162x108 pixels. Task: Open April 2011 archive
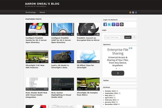(x=109, y=98)
